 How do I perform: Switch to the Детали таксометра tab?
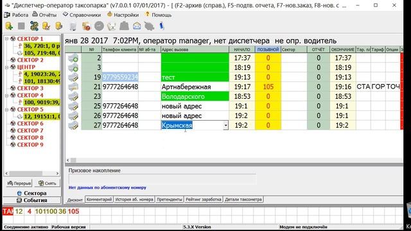point(243,200)
